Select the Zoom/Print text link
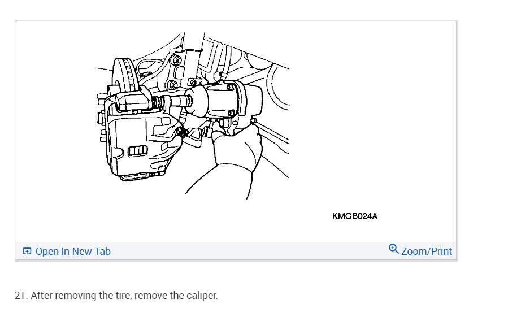 pyautogui.click(x=427, y=252)
